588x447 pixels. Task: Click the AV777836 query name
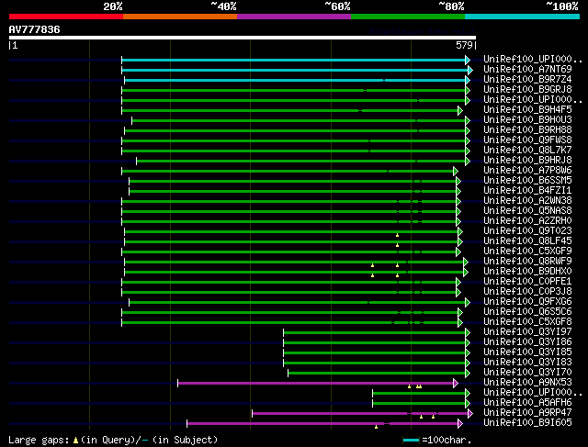(35, 29)
